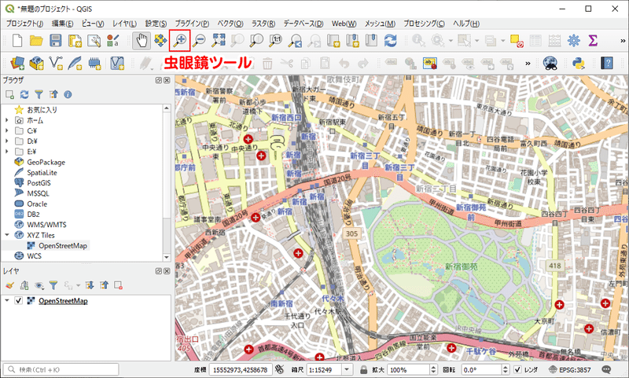Viewport: 629px width, 378px height.
Task: Click Pan Map to Selection icon
Action: click(160, 40)
